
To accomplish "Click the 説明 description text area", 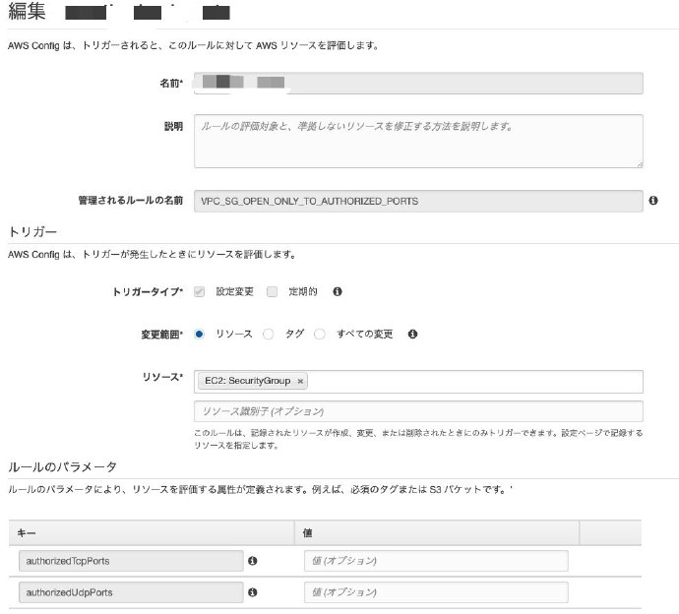I will point(418,141).
